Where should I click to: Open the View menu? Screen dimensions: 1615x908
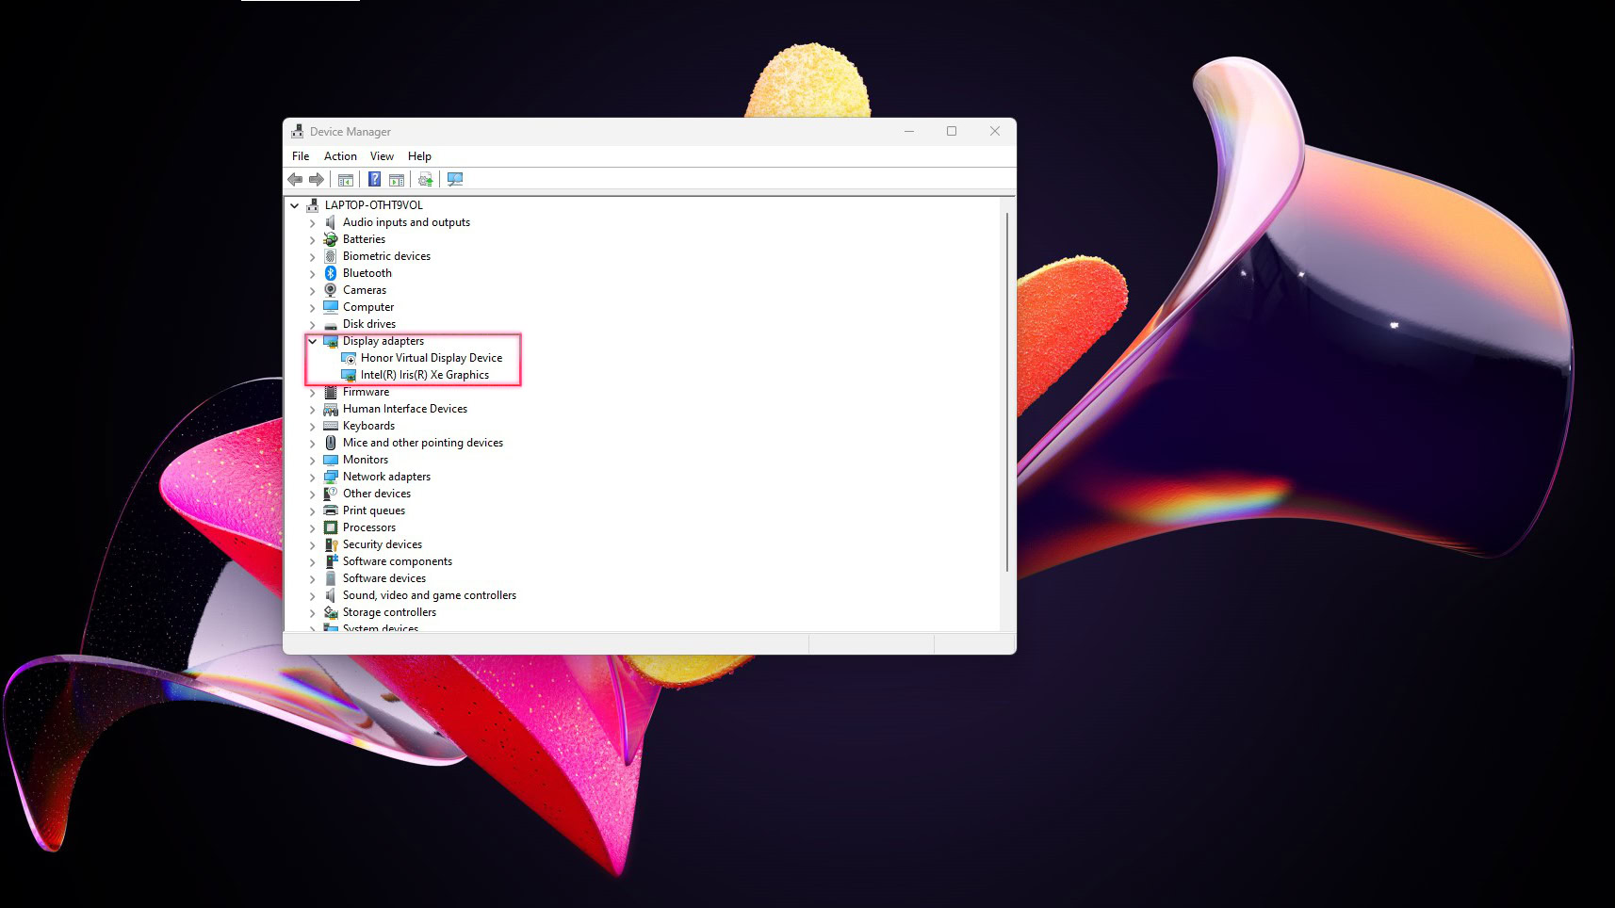click(382, 156)
